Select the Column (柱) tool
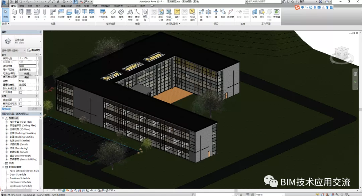 tap(45, 14)
